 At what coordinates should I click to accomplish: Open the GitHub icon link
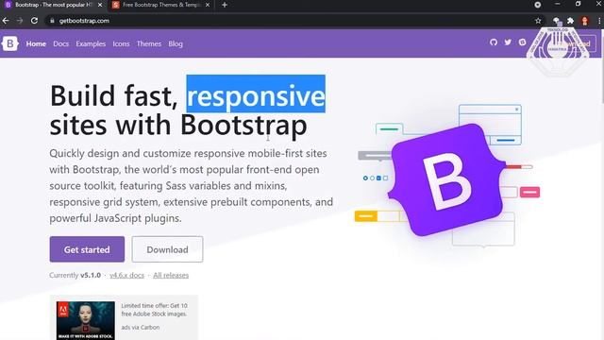pyautogui.click(x=494, y=42)
